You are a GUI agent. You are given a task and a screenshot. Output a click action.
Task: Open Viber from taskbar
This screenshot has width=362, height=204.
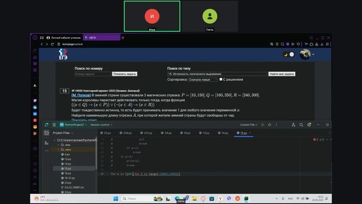pos(229,198)
